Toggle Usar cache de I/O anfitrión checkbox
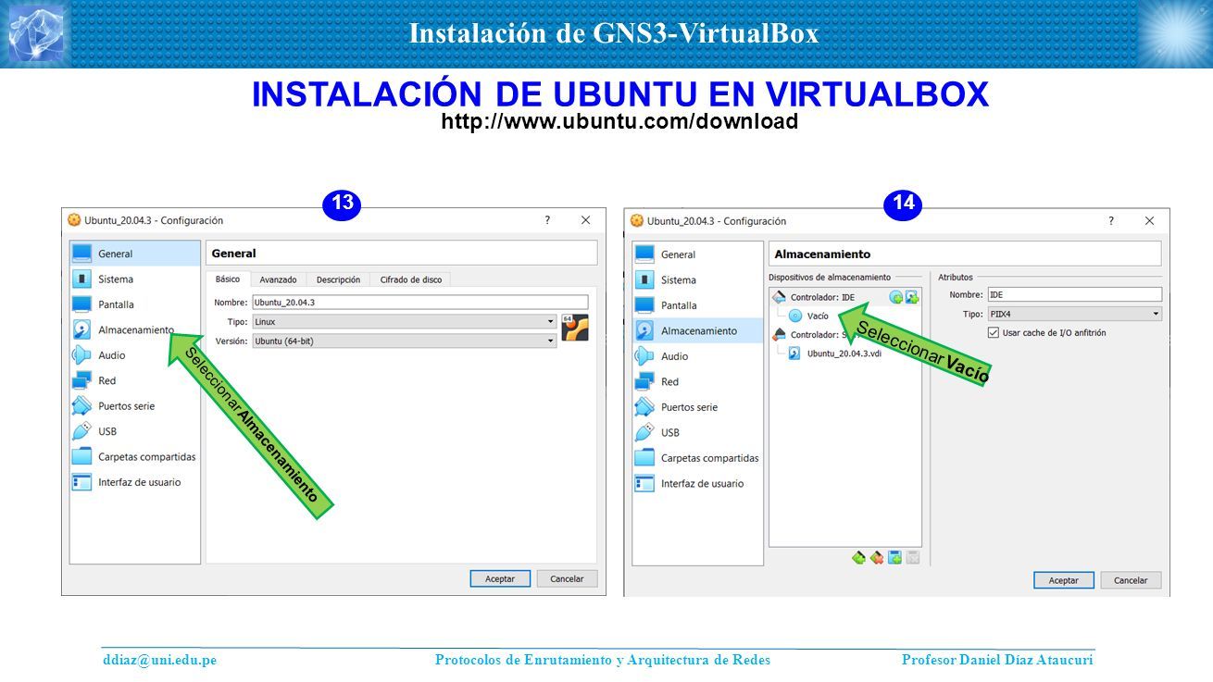This screenshot has height=682, width=1213. click(994, 332)
